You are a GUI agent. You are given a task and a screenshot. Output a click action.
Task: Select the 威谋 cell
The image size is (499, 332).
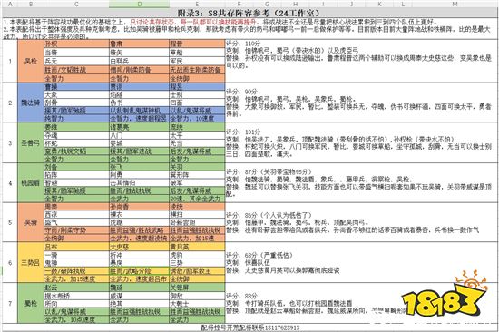[x=140, y=296]
